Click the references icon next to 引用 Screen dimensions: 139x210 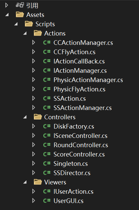[20, 5]
